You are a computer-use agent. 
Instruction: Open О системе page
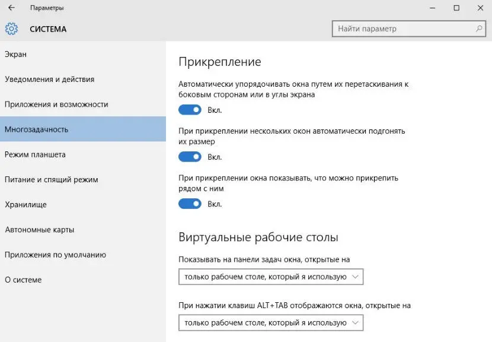[83, 280]
